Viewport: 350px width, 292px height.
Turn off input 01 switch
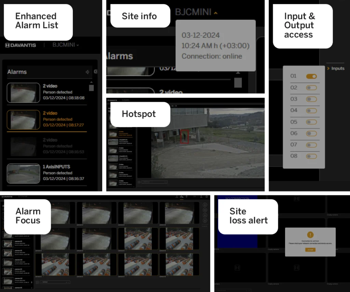[x=311, y=77]
